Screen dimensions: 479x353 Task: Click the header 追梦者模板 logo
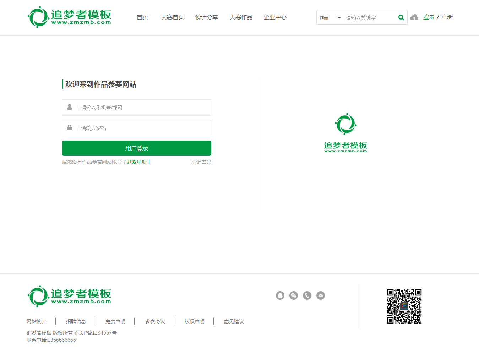[x=70, y=17]
